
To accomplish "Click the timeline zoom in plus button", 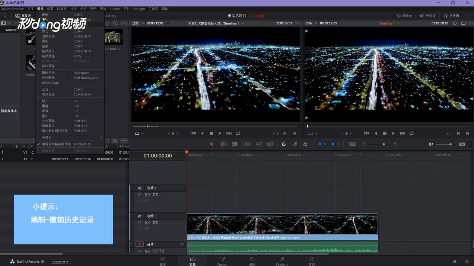I will [395, 144].
